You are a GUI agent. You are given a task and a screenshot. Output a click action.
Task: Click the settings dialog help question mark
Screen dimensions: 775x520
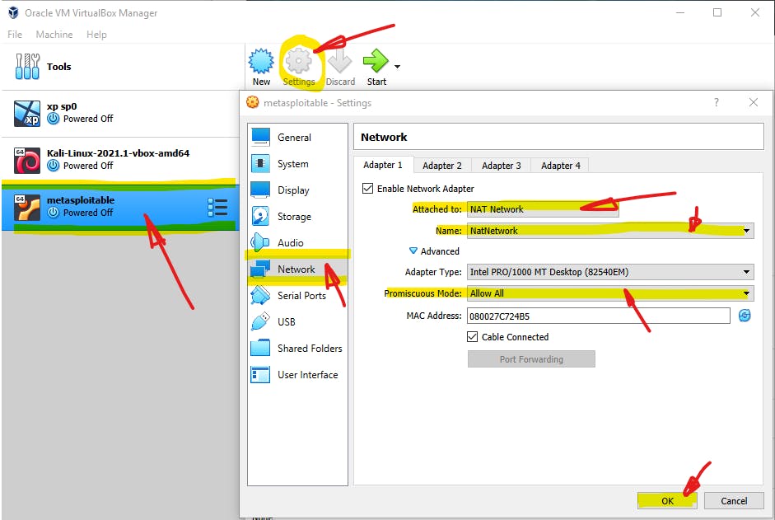tap(717, 102)
